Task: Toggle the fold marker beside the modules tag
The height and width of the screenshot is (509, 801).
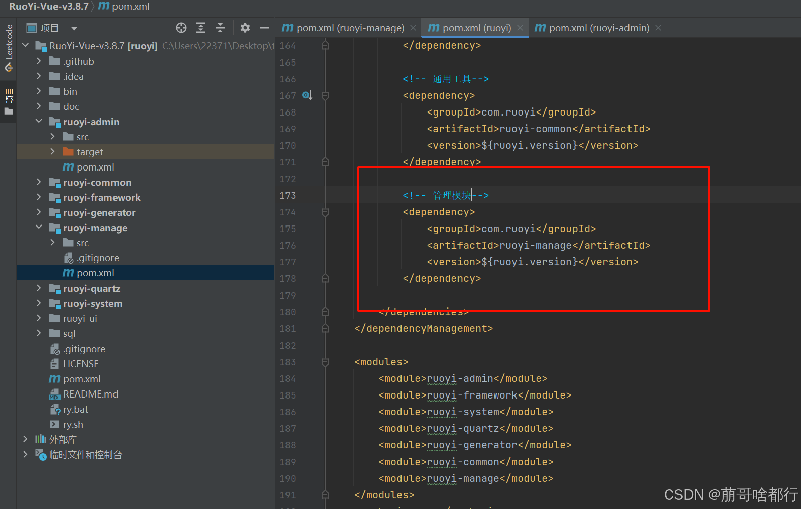Action: [326, 362]
